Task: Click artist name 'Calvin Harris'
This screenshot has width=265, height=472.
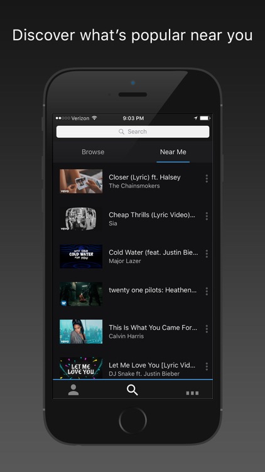Action: (x=126, y=336)
